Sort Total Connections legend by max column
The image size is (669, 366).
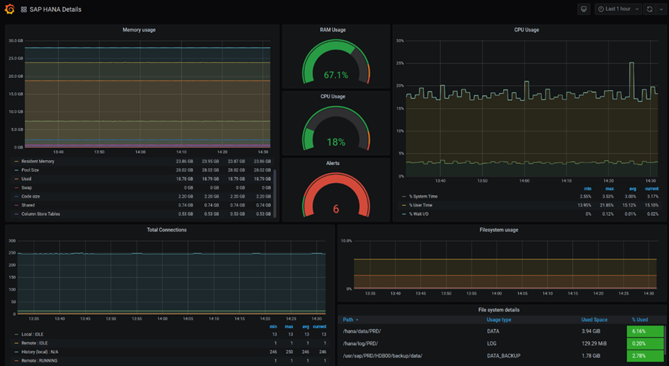pos(289,327)
